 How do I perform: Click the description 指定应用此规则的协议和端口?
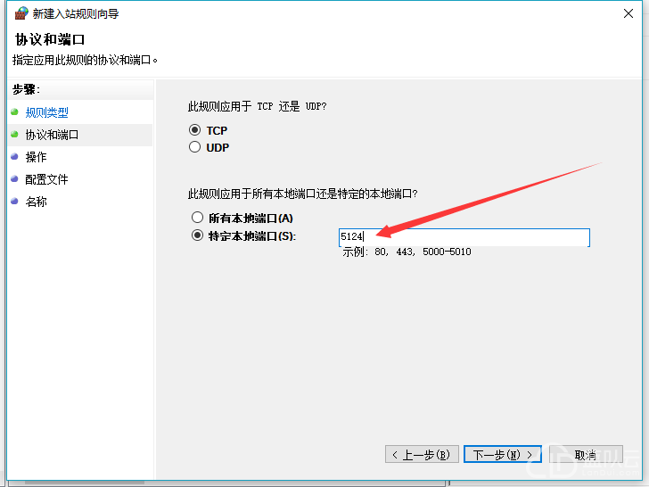(x=86, y=60)
